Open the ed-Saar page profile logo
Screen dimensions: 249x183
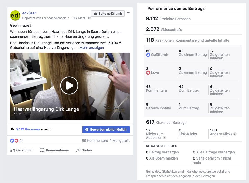[15, 15]
